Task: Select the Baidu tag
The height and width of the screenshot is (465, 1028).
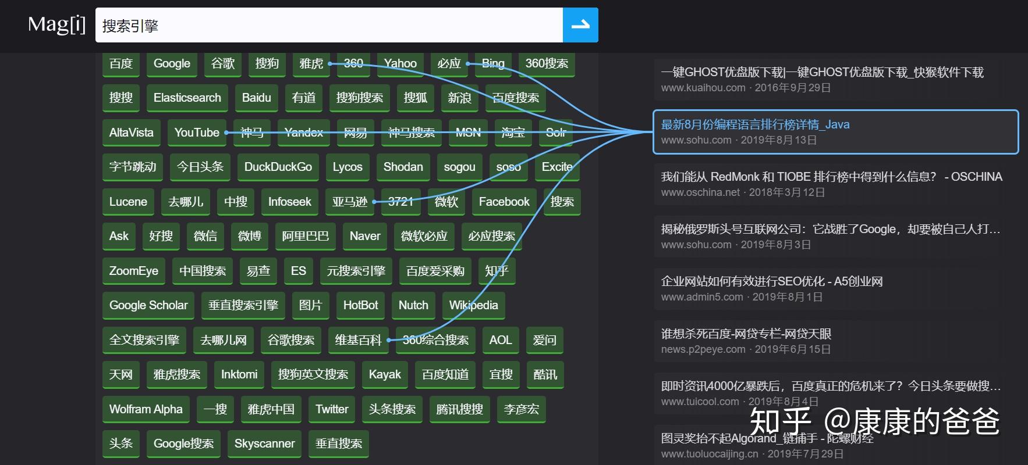Action: point(257,98)
